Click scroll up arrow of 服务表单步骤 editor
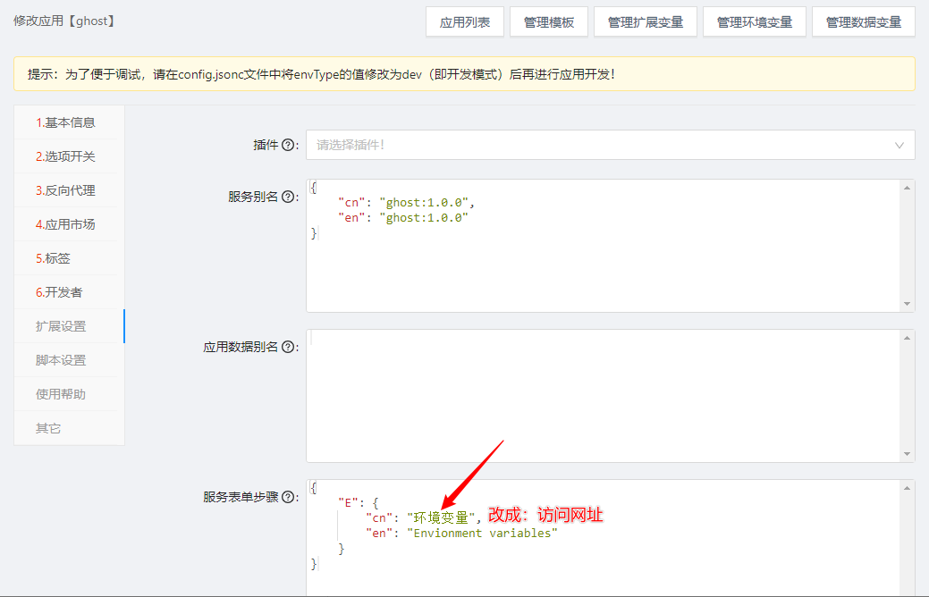Screen dimensions: 929x597 [908, 488]
